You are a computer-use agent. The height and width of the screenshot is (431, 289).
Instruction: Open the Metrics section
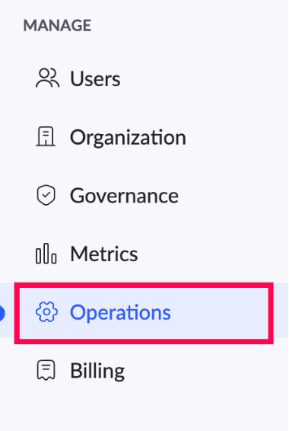click(x=104, y=254)
